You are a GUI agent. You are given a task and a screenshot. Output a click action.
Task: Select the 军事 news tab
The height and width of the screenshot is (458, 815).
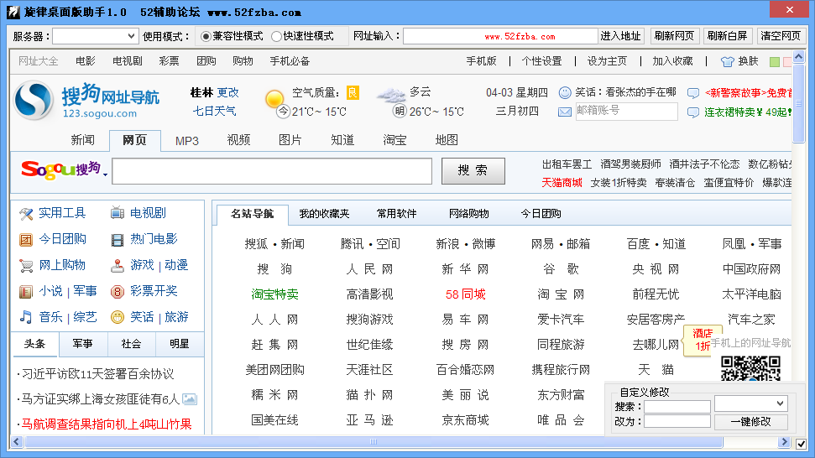82,344
